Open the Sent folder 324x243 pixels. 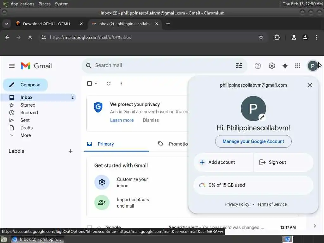(x=25, y=120)
